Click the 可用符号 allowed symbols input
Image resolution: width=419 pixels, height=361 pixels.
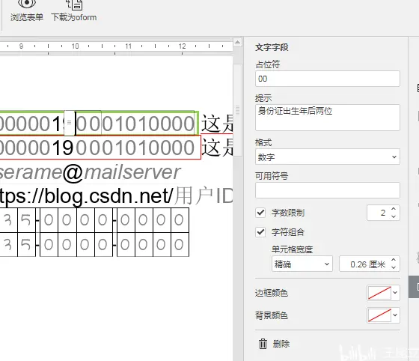pos(328,190)
